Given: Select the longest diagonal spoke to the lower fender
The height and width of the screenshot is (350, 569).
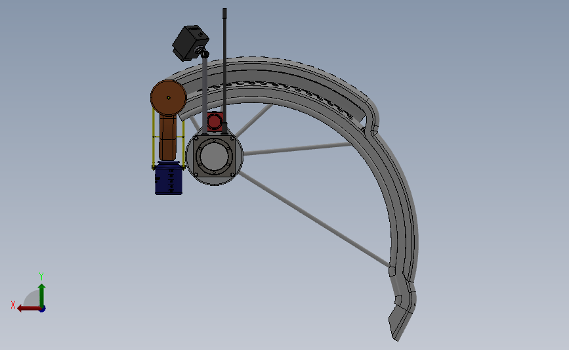Looking at the screenshot, I should (x=314, y=219).
